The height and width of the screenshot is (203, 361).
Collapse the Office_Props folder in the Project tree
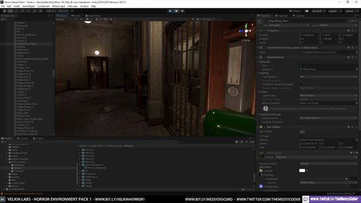tap(7, 162)
